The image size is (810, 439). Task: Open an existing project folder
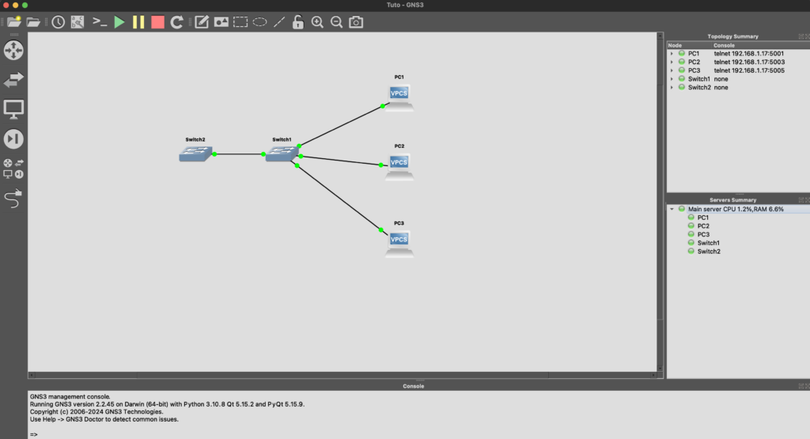(33, 22)
